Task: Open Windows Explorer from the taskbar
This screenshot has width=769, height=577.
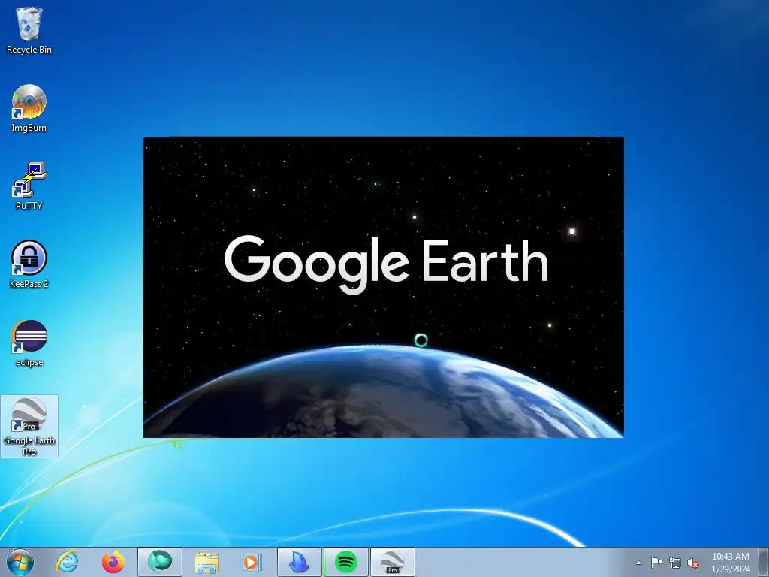Action: [x=207, y=562]
